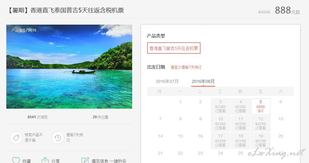
Task: Click August 18 date priced ¥2199
Action: click(241, 141)
